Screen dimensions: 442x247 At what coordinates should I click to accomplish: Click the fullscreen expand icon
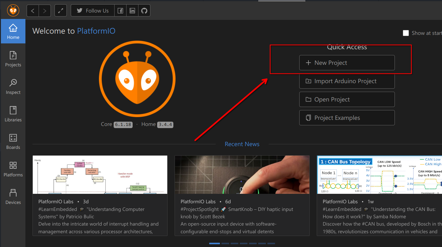tap(60, 10)
